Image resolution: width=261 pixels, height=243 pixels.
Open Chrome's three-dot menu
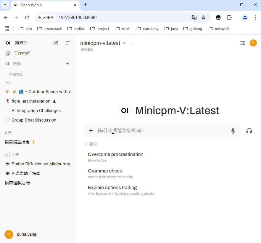[255, 17]
